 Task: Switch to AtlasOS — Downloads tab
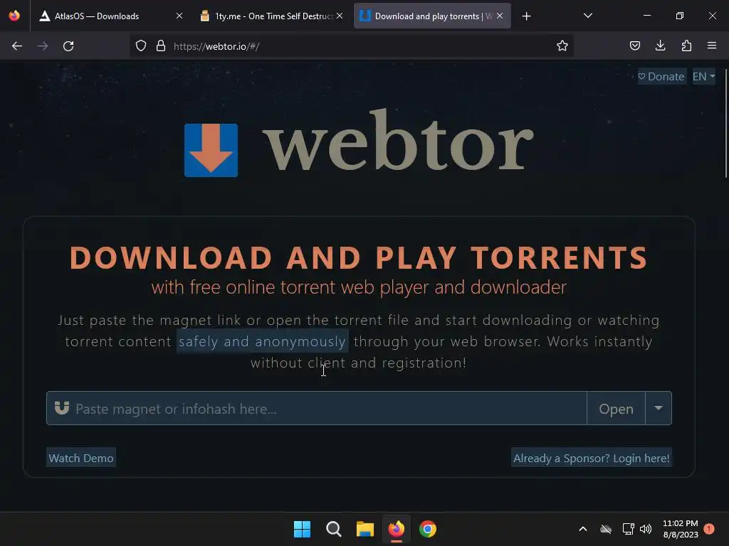click(x=97, y=16)
